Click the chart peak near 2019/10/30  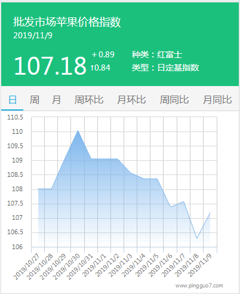78,131
